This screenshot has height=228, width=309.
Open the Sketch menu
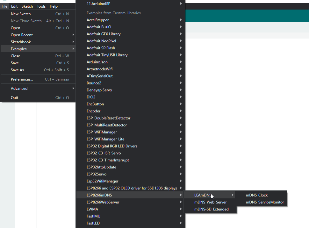point(27,6)
